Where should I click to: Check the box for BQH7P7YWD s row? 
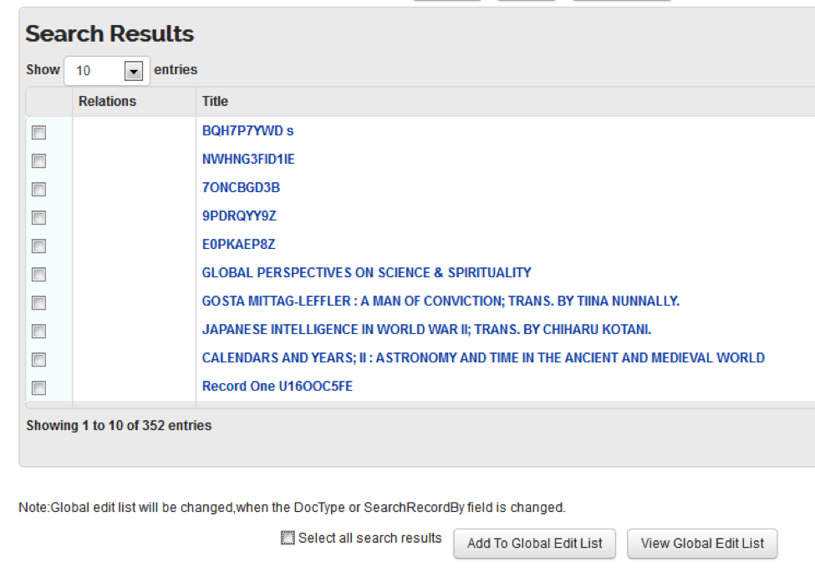tap(38, 133)
